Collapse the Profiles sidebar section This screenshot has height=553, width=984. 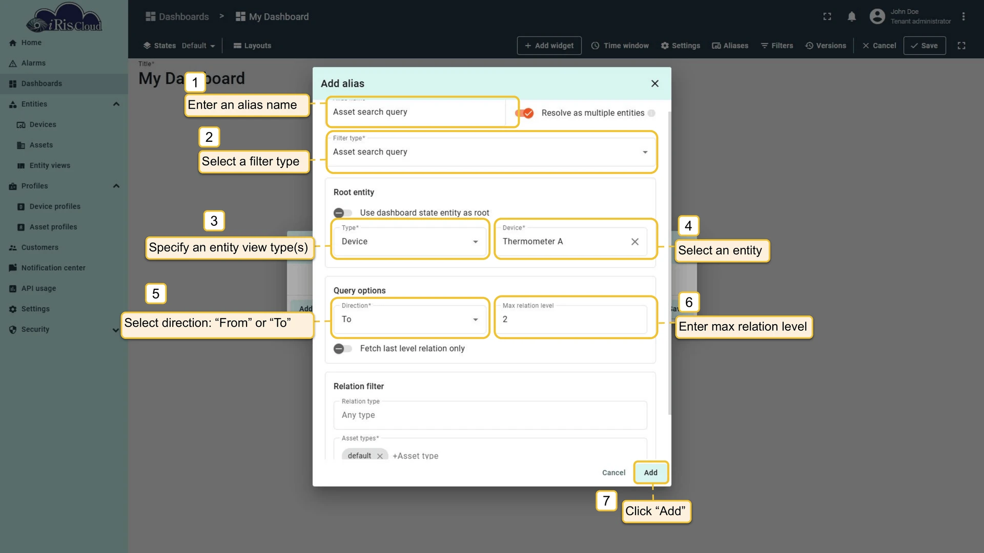point(116,186)
